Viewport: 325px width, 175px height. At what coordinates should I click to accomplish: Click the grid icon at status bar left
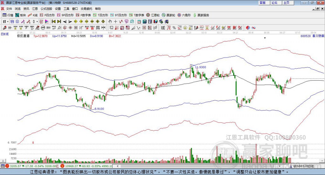coord(3,166)
